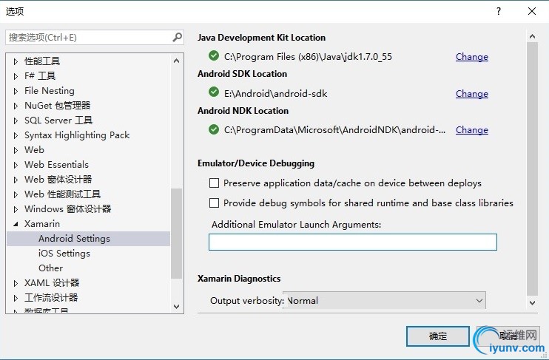Viewport: 549px width, 360px height.
Task: Click the green check beside Android NDK path
Action: click(x=214, y=129)
